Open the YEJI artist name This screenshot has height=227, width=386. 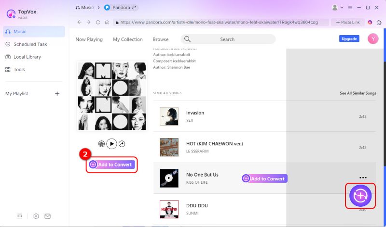click(x=190, y=120)
